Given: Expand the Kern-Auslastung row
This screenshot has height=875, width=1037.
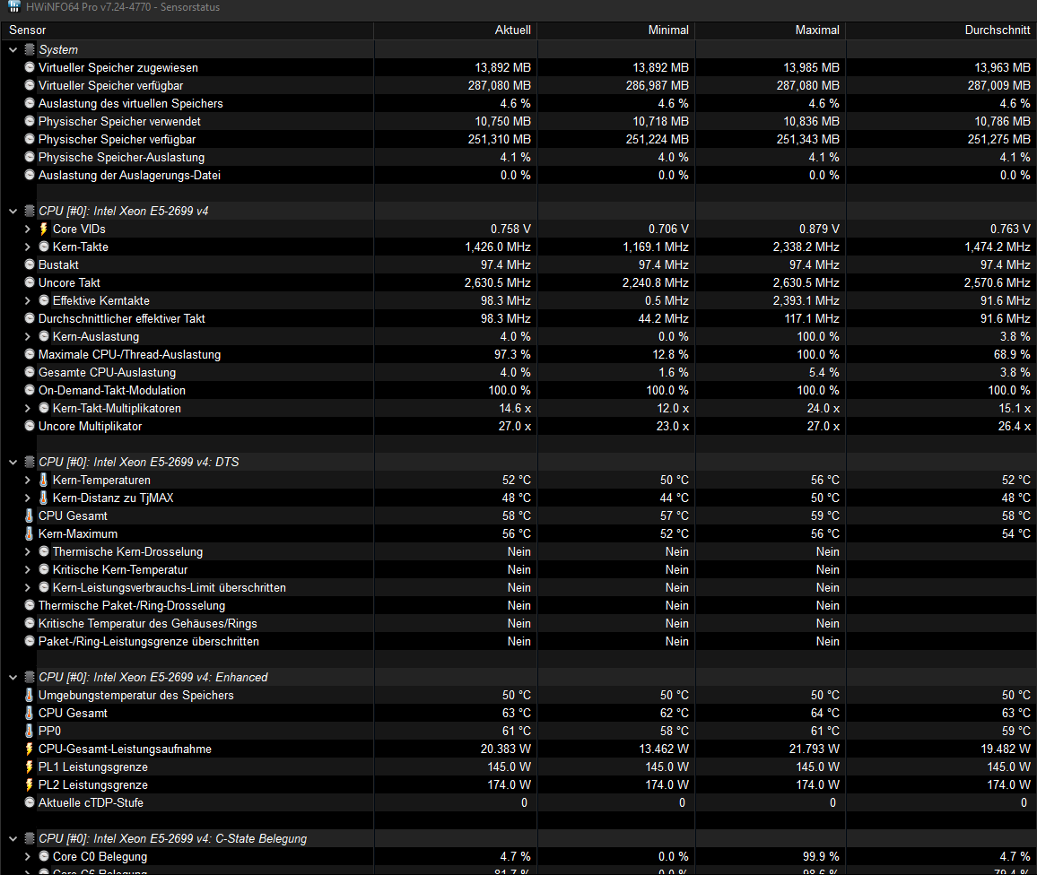Looking at the screenshot, I should click(x=28, y=336).
